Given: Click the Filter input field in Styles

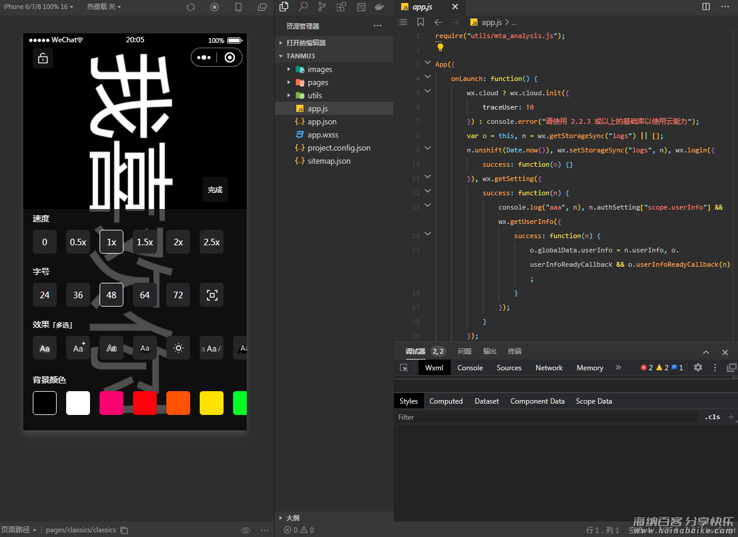Looking at the screenshot, I should pyautogui.click(x=545, y=417).
